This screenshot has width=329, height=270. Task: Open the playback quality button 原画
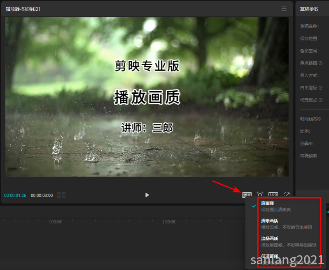pyautogui.click(x=247, y=195)
